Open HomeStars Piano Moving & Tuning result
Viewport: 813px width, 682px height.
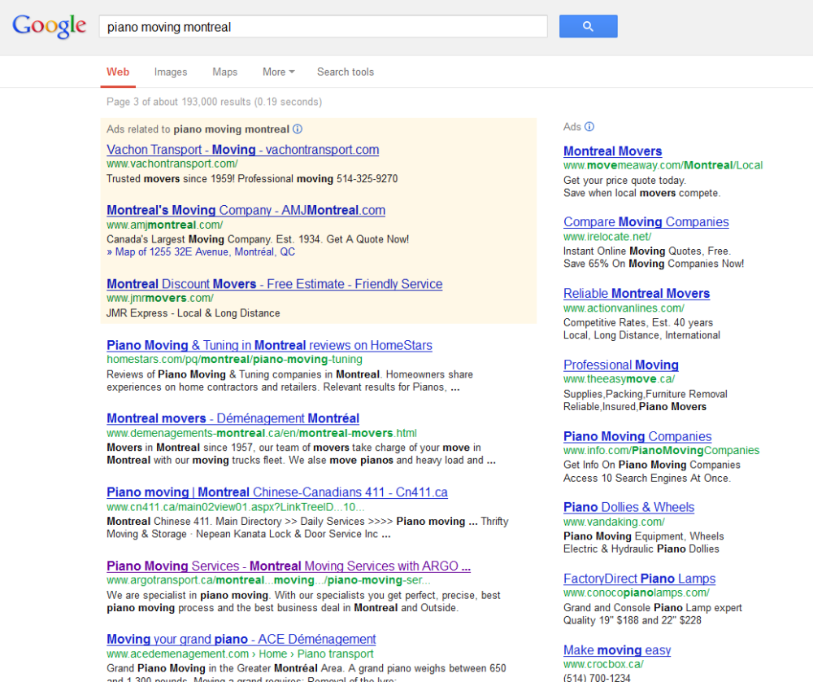coord(269,345)
